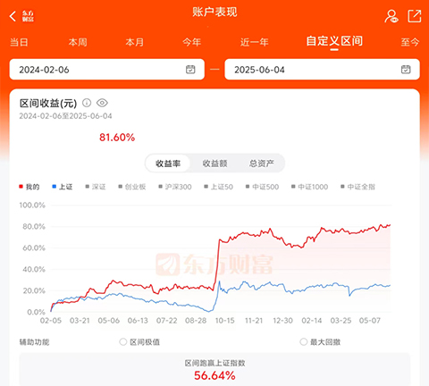This screenshot has width=429, height=386.
Task: Tap the share export icon
Action: pyautogui.click(x=415, y=16)
